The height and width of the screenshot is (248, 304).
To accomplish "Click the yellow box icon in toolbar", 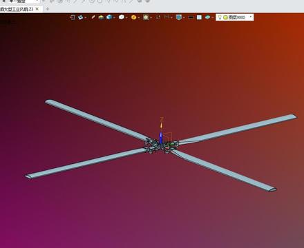I will (101, 17).
